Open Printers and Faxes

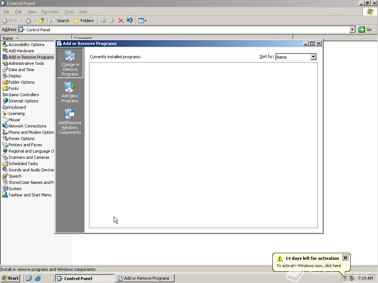coord(22,144)
